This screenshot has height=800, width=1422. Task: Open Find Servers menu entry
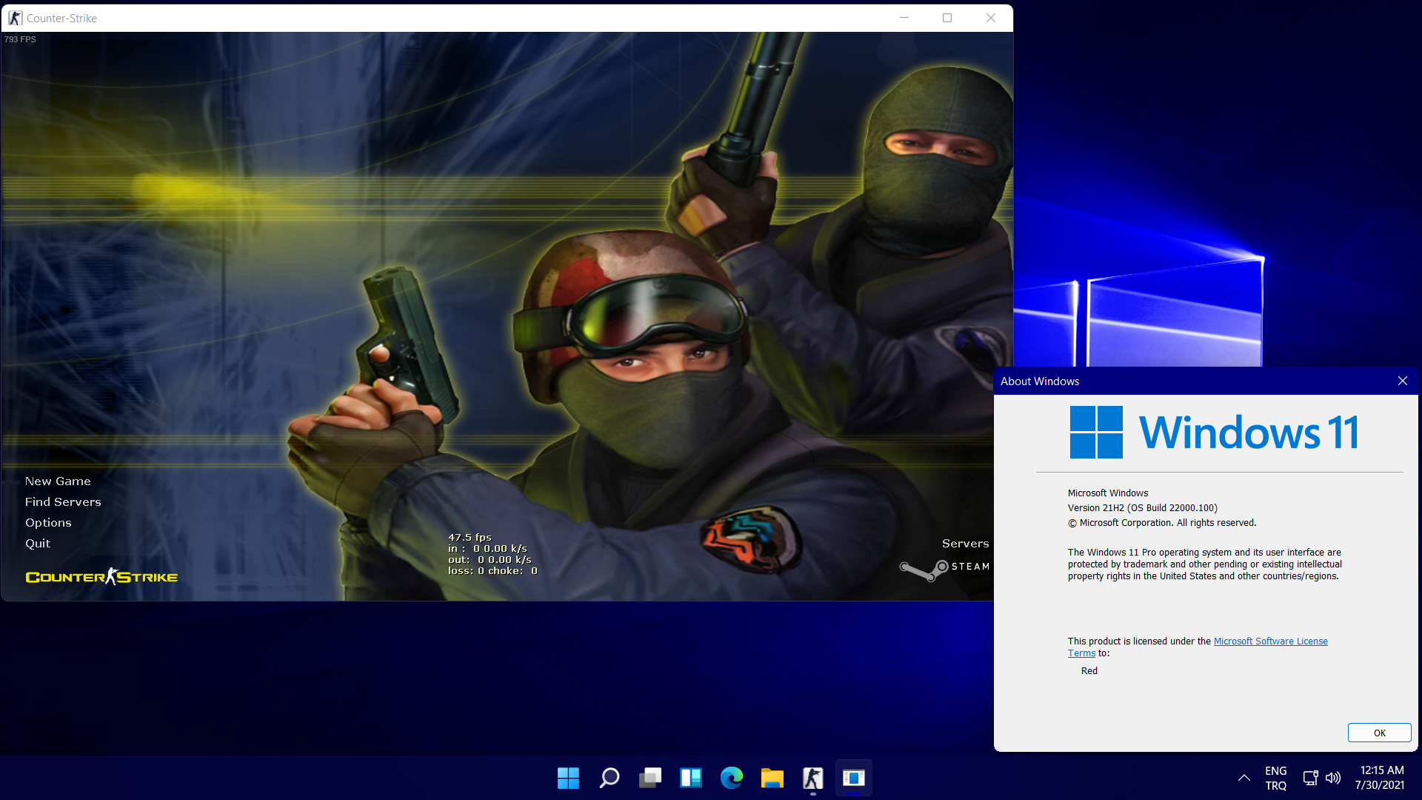[x=63, y=502]
